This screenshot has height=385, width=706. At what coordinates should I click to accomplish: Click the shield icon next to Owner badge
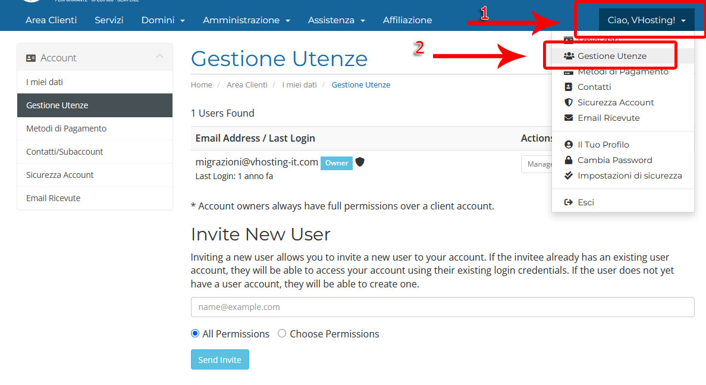pyautogui.click(x=360, y=162)
